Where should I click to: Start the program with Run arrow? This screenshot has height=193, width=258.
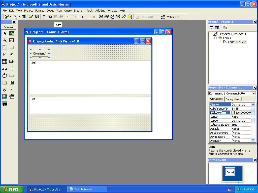click(x=83, y=17)
